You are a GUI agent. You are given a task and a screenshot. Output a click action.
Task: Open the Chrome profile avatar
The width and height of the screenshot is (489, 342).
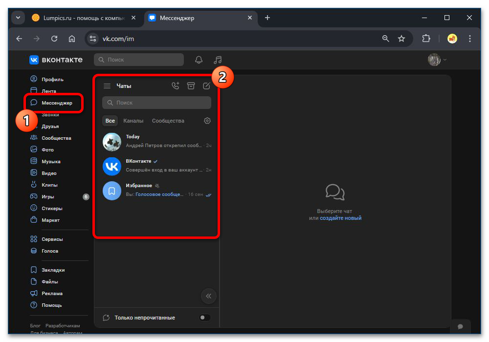pyautogui.click(x=452, y=39)
